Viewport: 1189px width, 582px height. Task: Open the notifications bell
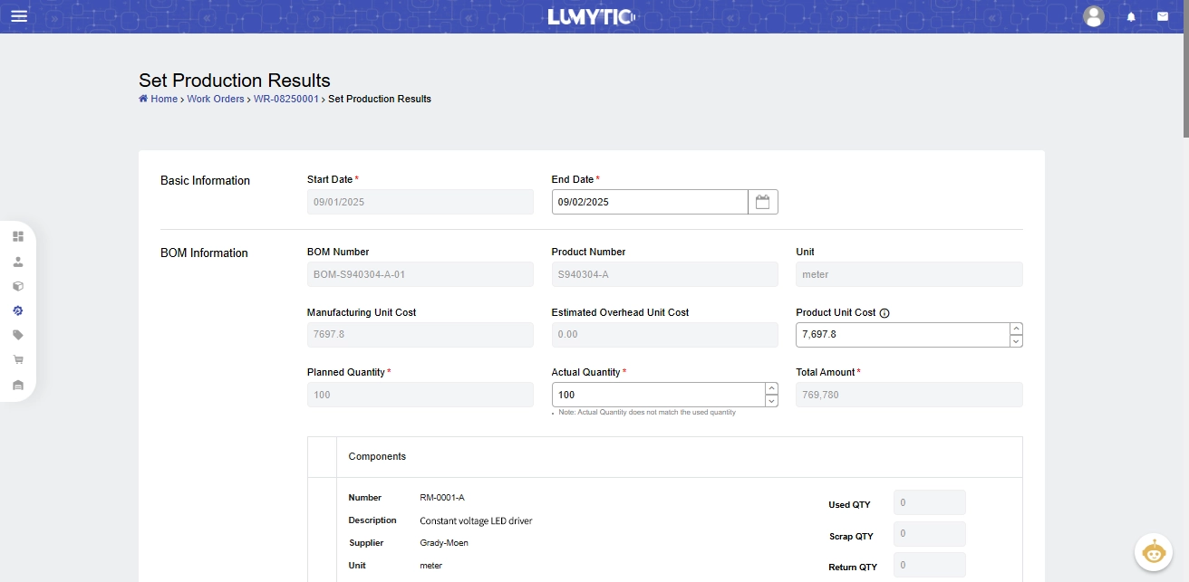(x=1131, y=16)
